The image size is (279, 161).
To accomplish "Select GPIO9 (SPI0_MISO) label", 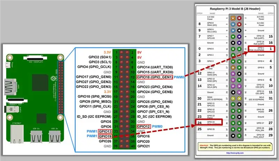I will (95, 102).
